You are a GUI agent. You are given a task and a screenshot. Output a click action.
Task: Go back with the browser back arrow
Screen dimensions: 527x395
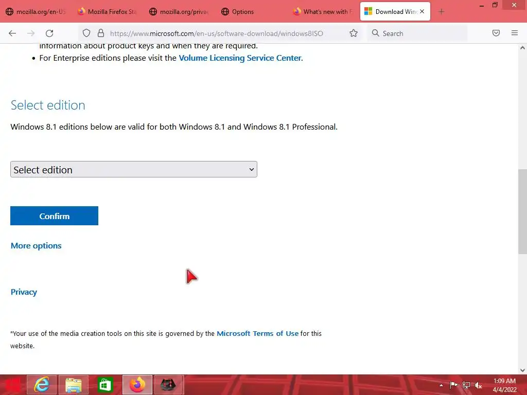12,33
